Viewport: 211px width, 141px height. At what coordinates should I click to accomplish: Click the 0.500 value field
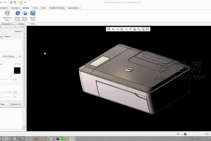point(17,92)
